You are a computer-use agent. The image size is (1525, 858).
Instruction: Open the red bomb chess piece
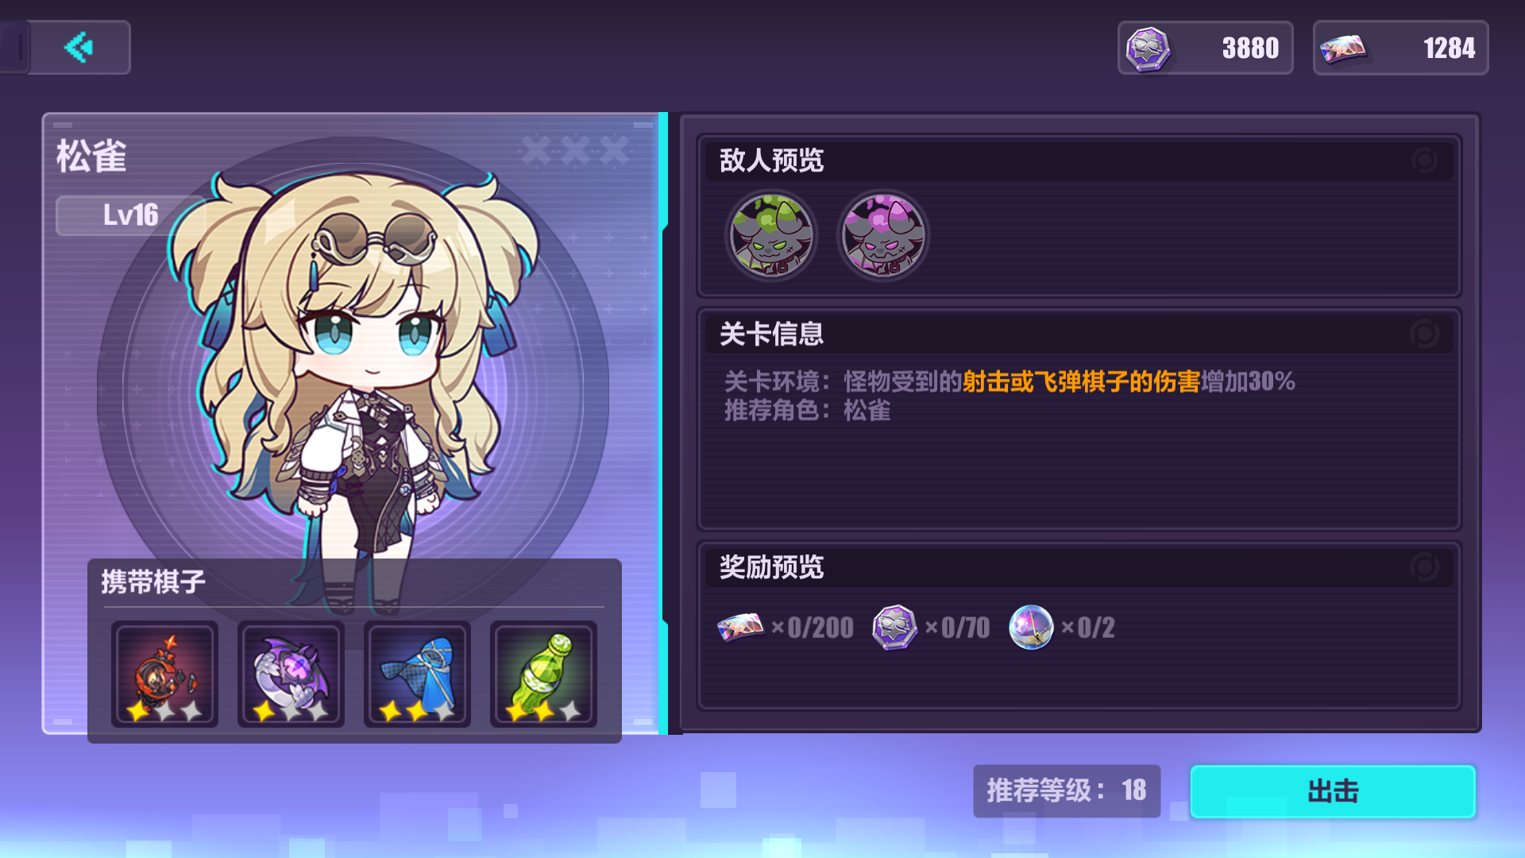tap(164, 674)
